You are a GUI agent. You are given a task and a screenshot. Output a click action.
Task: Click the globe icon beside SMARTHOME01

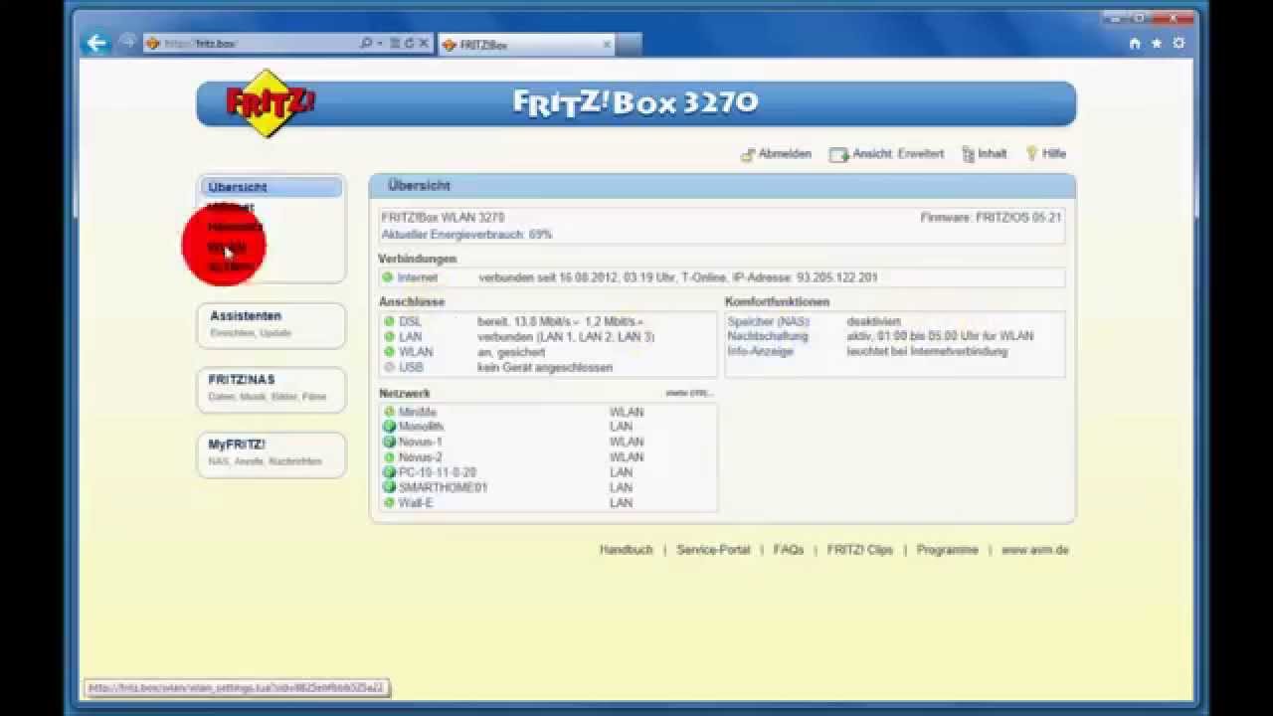tap(390, 488)
